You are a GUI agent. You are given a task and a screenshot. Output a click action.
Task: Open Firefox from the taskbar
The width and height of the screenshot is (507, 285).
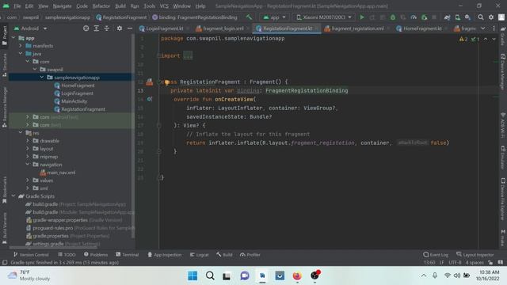[x=297, y=275]
